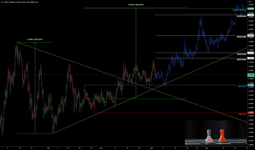Screen dimensions: 255x150
Task: Click the Jun date label on time axis
Action: point(48,148)
